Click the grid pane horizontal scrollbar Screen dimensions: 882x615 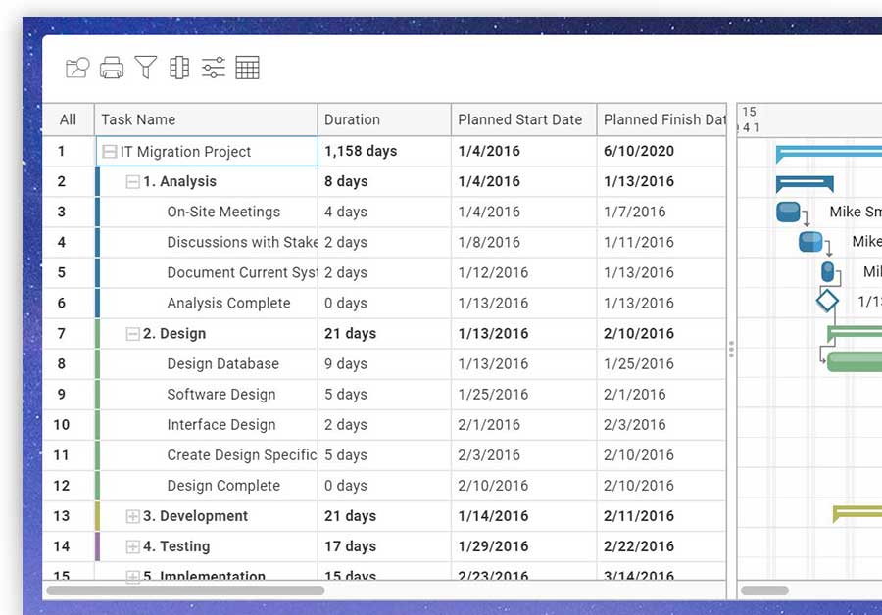pyautogui.click(x=185, y=591)
